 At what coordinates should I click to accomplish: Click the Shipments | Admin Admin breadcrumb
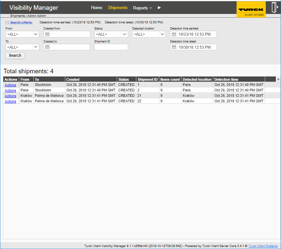[x=28, y=16]
